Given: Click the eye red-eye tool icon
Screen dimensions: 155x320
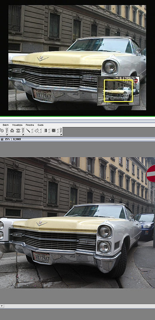Looking at the screenshot, I should click(x=18, y=131).
